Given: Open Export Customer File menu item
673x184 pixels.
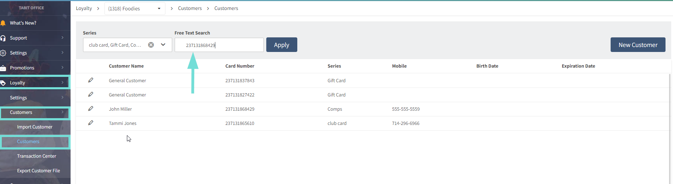Looking at the screenshot, I should coord(38,170).
